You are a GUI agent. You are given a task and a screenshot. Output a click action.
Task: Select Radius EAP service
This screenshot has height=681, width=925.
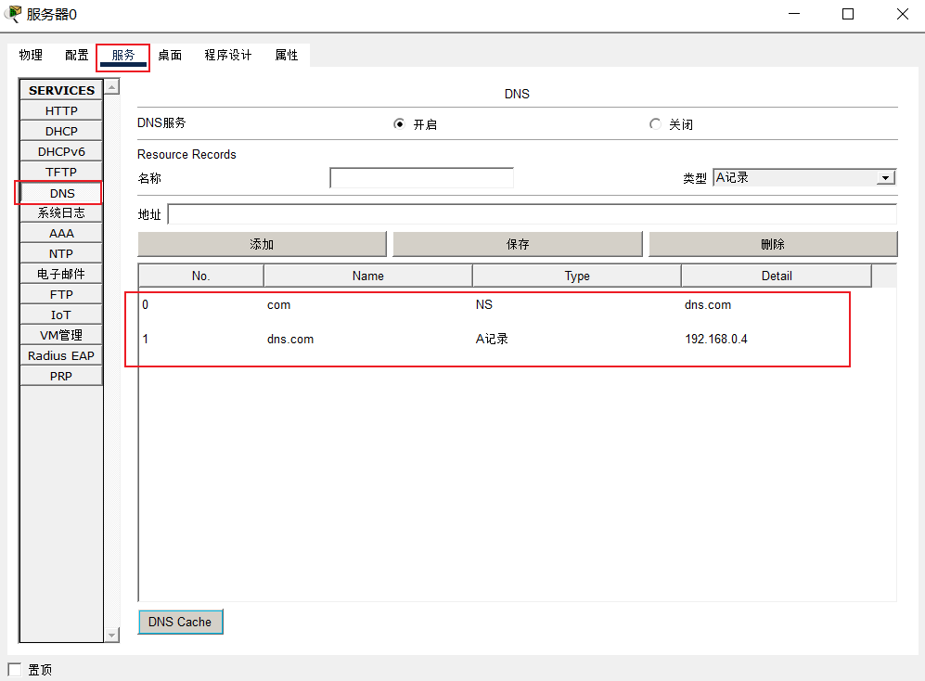[61, 356]
